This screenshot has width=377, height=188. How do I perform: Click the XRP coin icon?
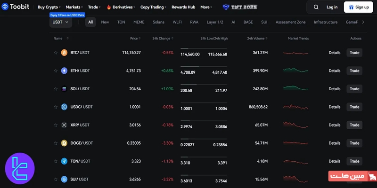click(x=64, y=125)
